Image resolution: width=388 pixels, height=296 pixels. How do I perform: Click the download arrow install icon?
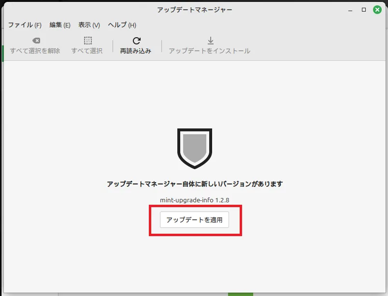coord(210,41)
